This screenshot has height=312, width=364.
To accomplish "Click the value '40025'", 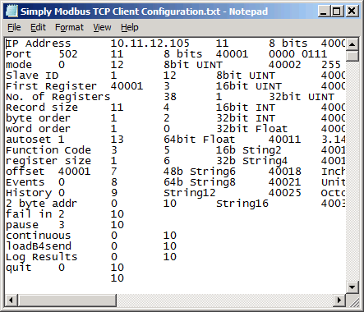I will [x=285, y=193].
